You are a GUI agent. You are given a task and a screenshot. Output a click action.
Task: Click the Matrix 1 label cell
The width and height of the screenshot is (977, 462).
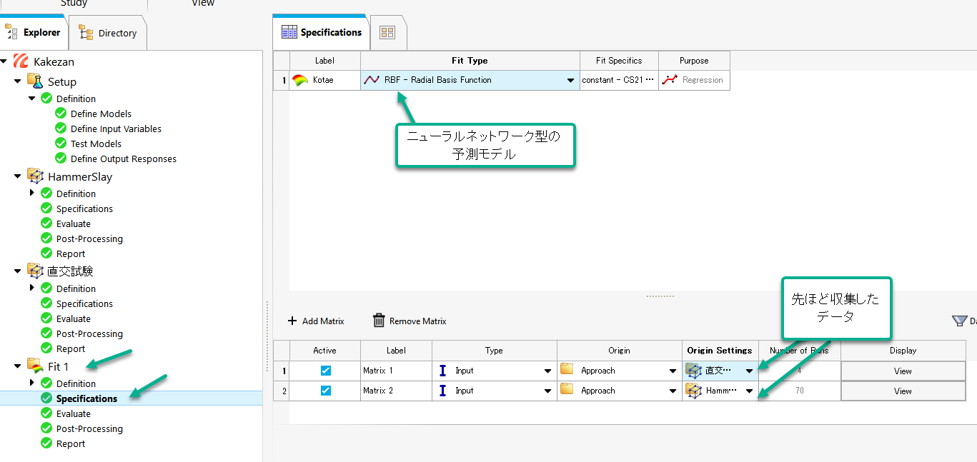(x=396, y=371)
